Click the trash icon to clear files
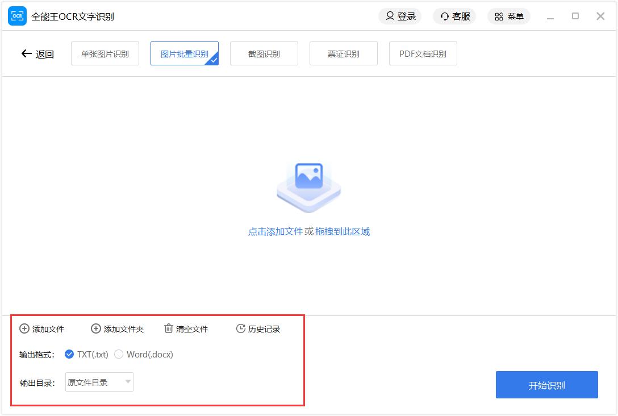The image size is (618, 416). click(169, 328)
